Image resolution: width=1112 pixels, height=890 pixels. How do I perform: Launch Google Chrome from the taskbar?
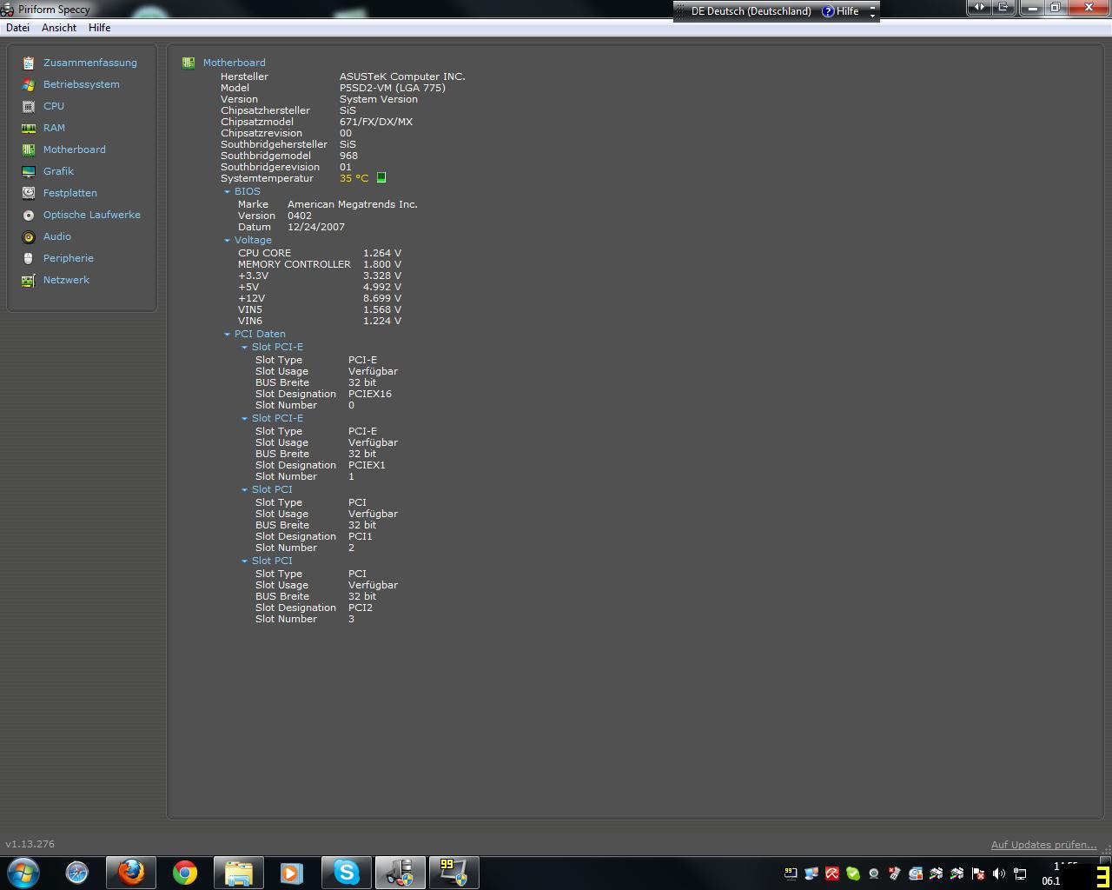click(185, 873)
